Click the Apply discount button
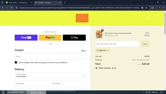The height and width of the screenshot is (94, 166). pos(145,44)
